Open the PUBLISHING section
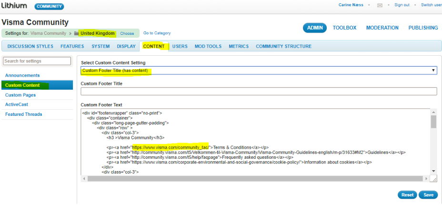 [x=423, y=28]
